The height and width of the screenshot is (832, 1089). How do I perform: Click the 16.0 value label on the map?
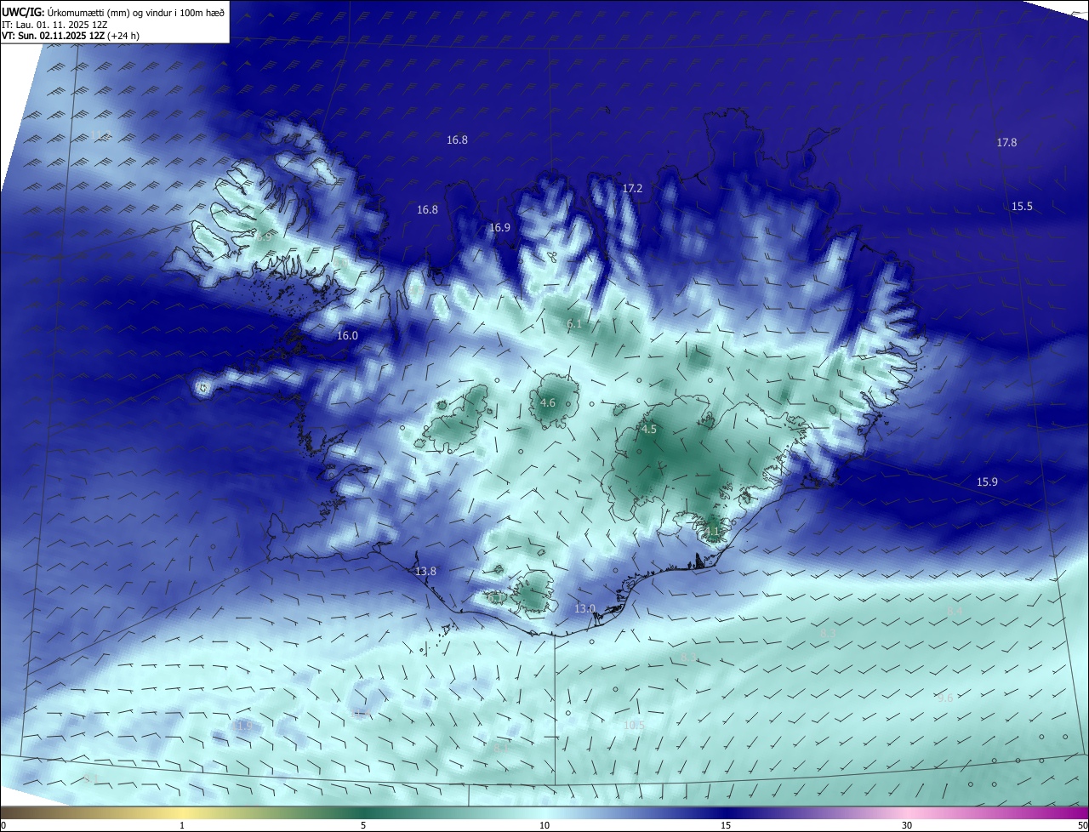pos(347,336)
